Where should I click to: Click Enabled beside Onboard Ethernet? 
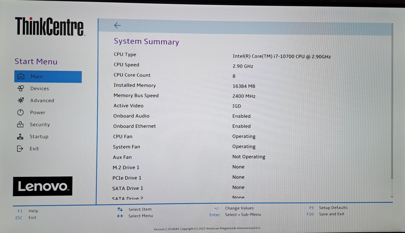pyautogui.click(x=241, y=126)
